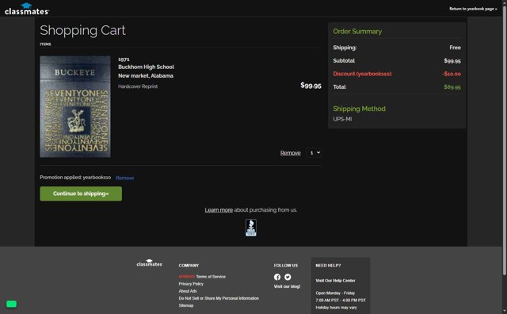
Task: Click Continue to shipping button
Action: [81, 193]
